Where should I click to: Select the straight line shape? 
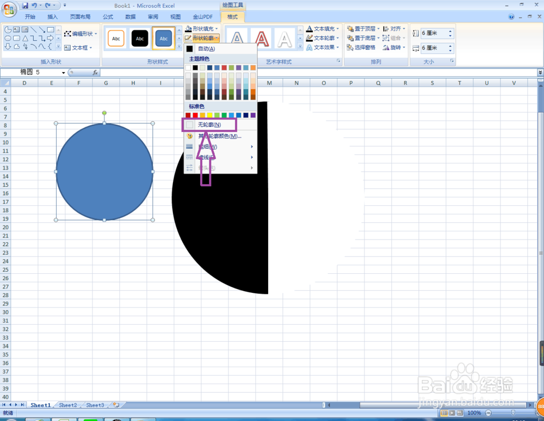[34, 30]
